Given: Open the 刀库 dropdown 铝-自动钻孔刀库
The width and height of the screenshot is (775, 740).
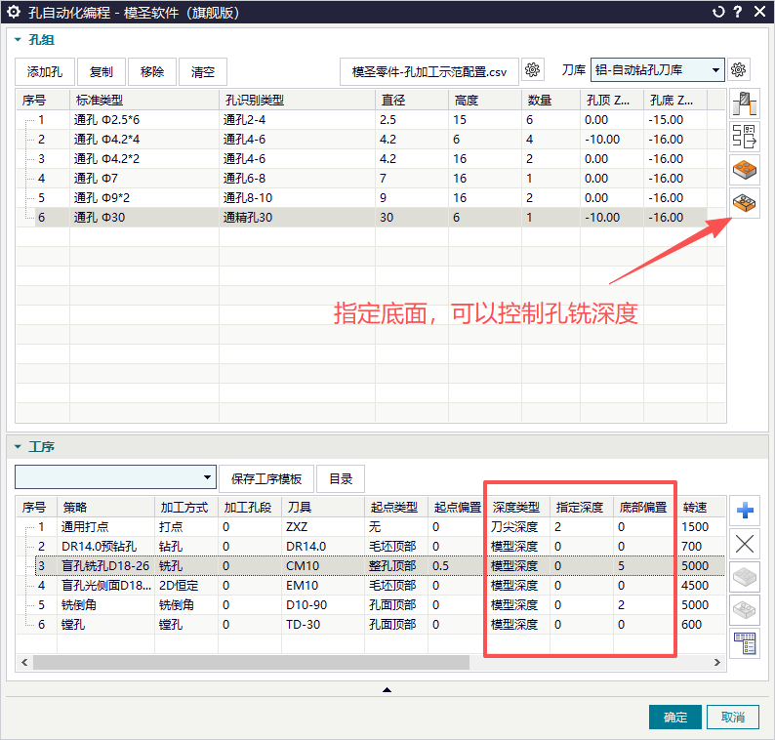Looking at the screenshot, I should [x=657, y=69].
